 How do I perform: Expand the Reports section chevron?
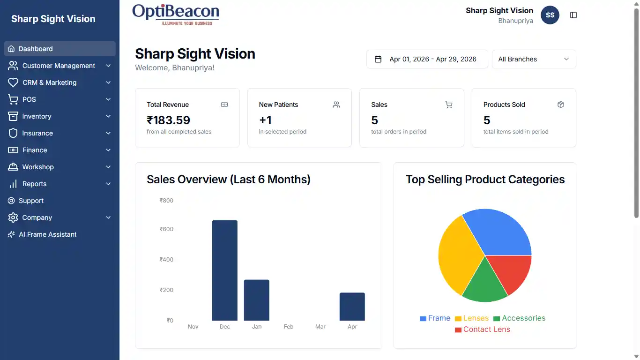click(x=108, y=184)
